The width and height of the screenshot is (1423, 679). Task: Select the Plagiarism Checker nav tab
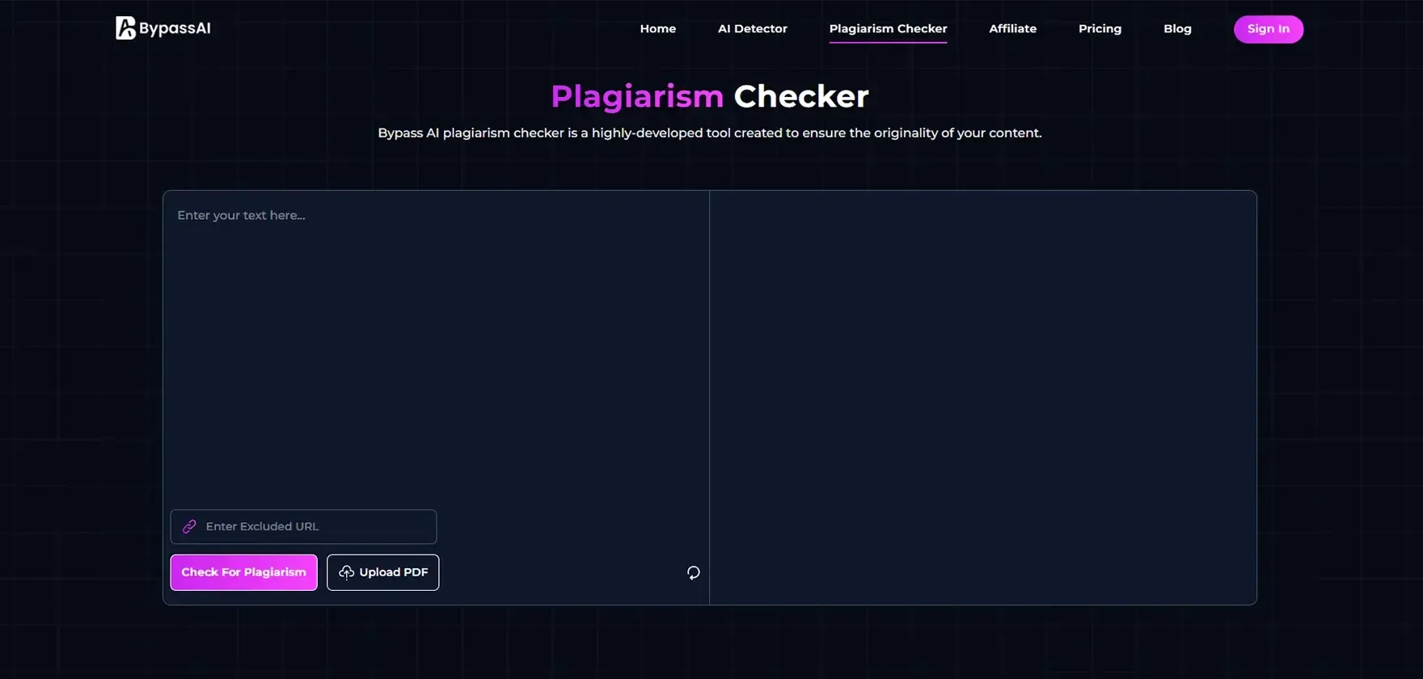coord(888,28)
